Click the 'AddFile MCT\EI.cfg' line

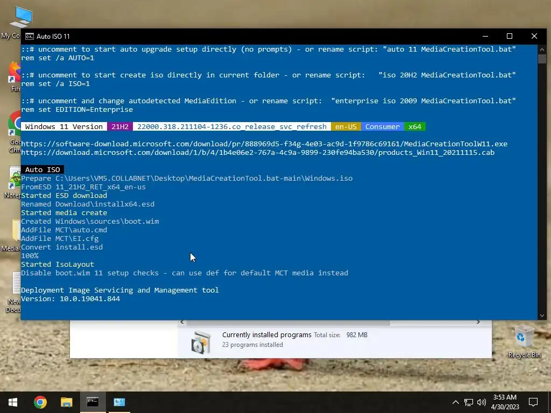click(60, 238)
